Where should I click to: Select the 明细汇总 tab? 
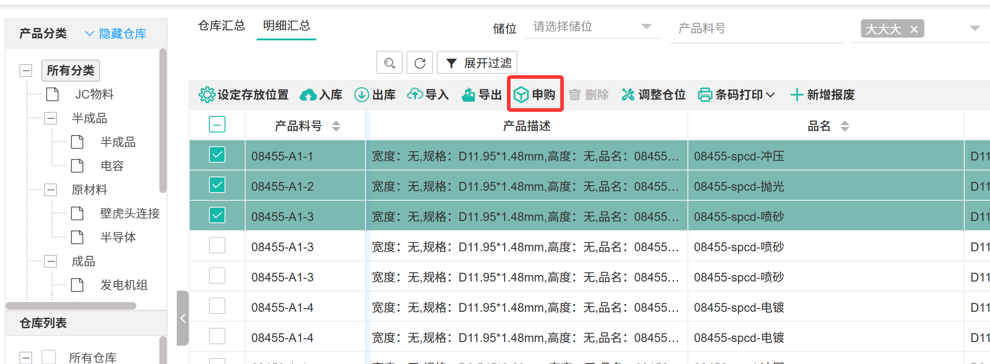[x=287, y=26]
